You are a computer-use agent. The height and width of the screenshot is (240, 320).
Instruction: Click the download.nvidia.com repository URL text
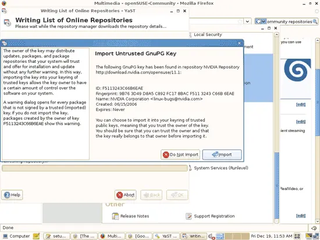138,73
